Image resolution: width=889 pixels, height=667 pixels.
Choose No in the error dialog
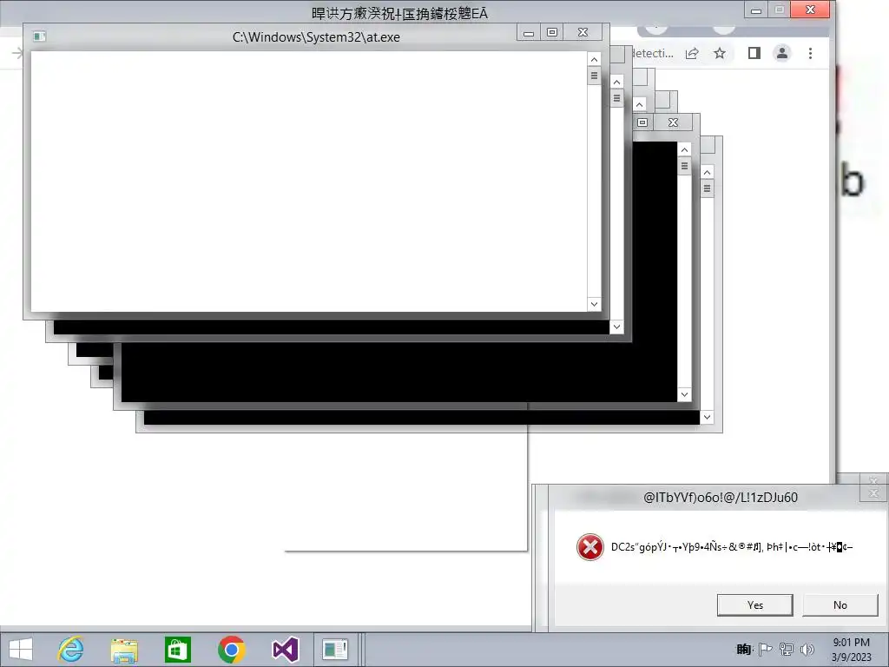tap(840, 604)
